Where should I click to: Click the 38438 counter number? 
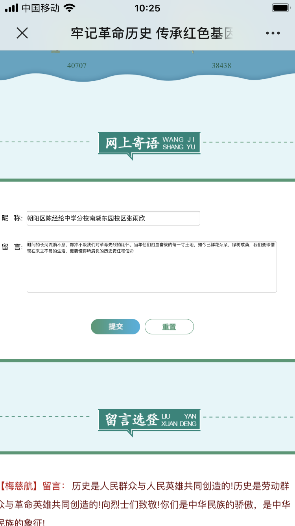221,65
